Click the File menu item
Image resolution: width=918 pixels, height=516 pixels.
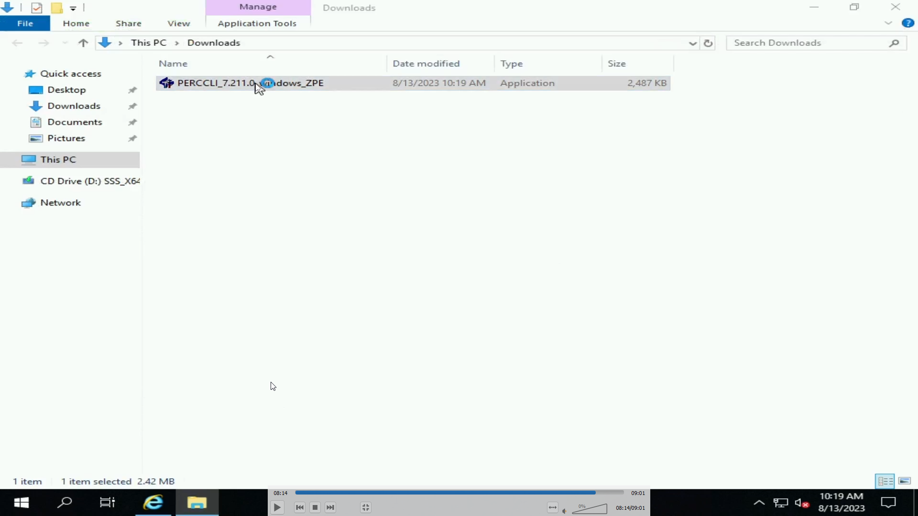click(x=24, y=22)
